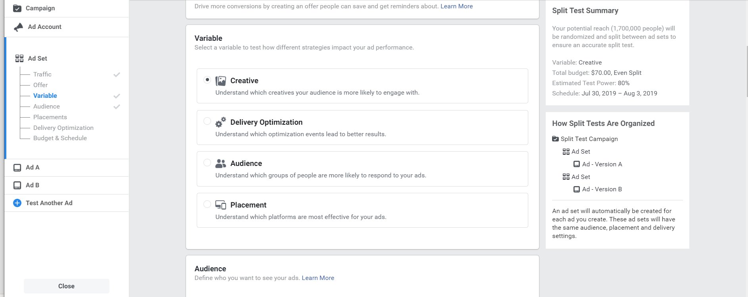The image size is (748, 297).
Task: Click the blue plus Test Another Ad icon
Action: tap(17, 203)
